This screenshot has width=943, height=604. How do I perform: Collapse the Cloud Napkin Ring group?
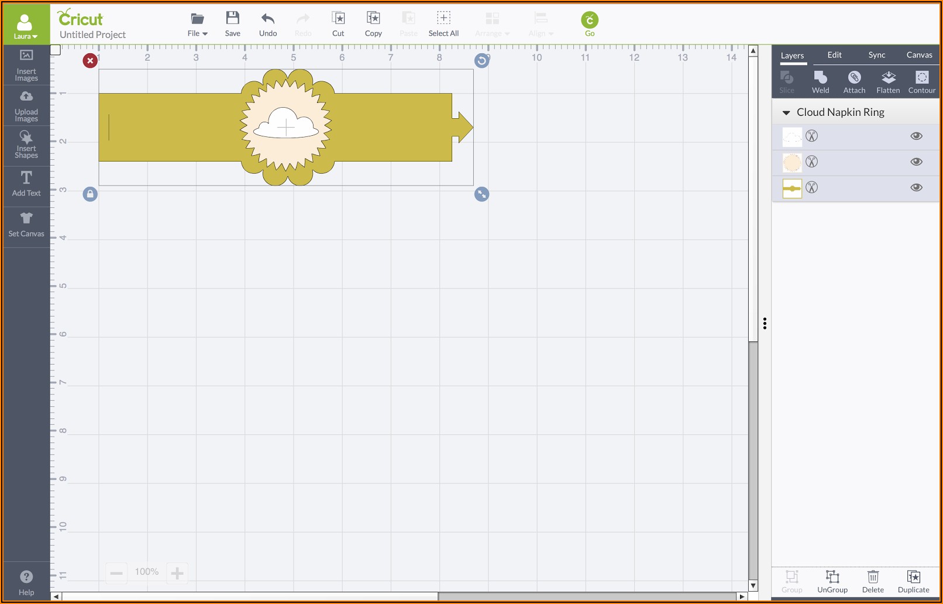click(x=786, y=112)
